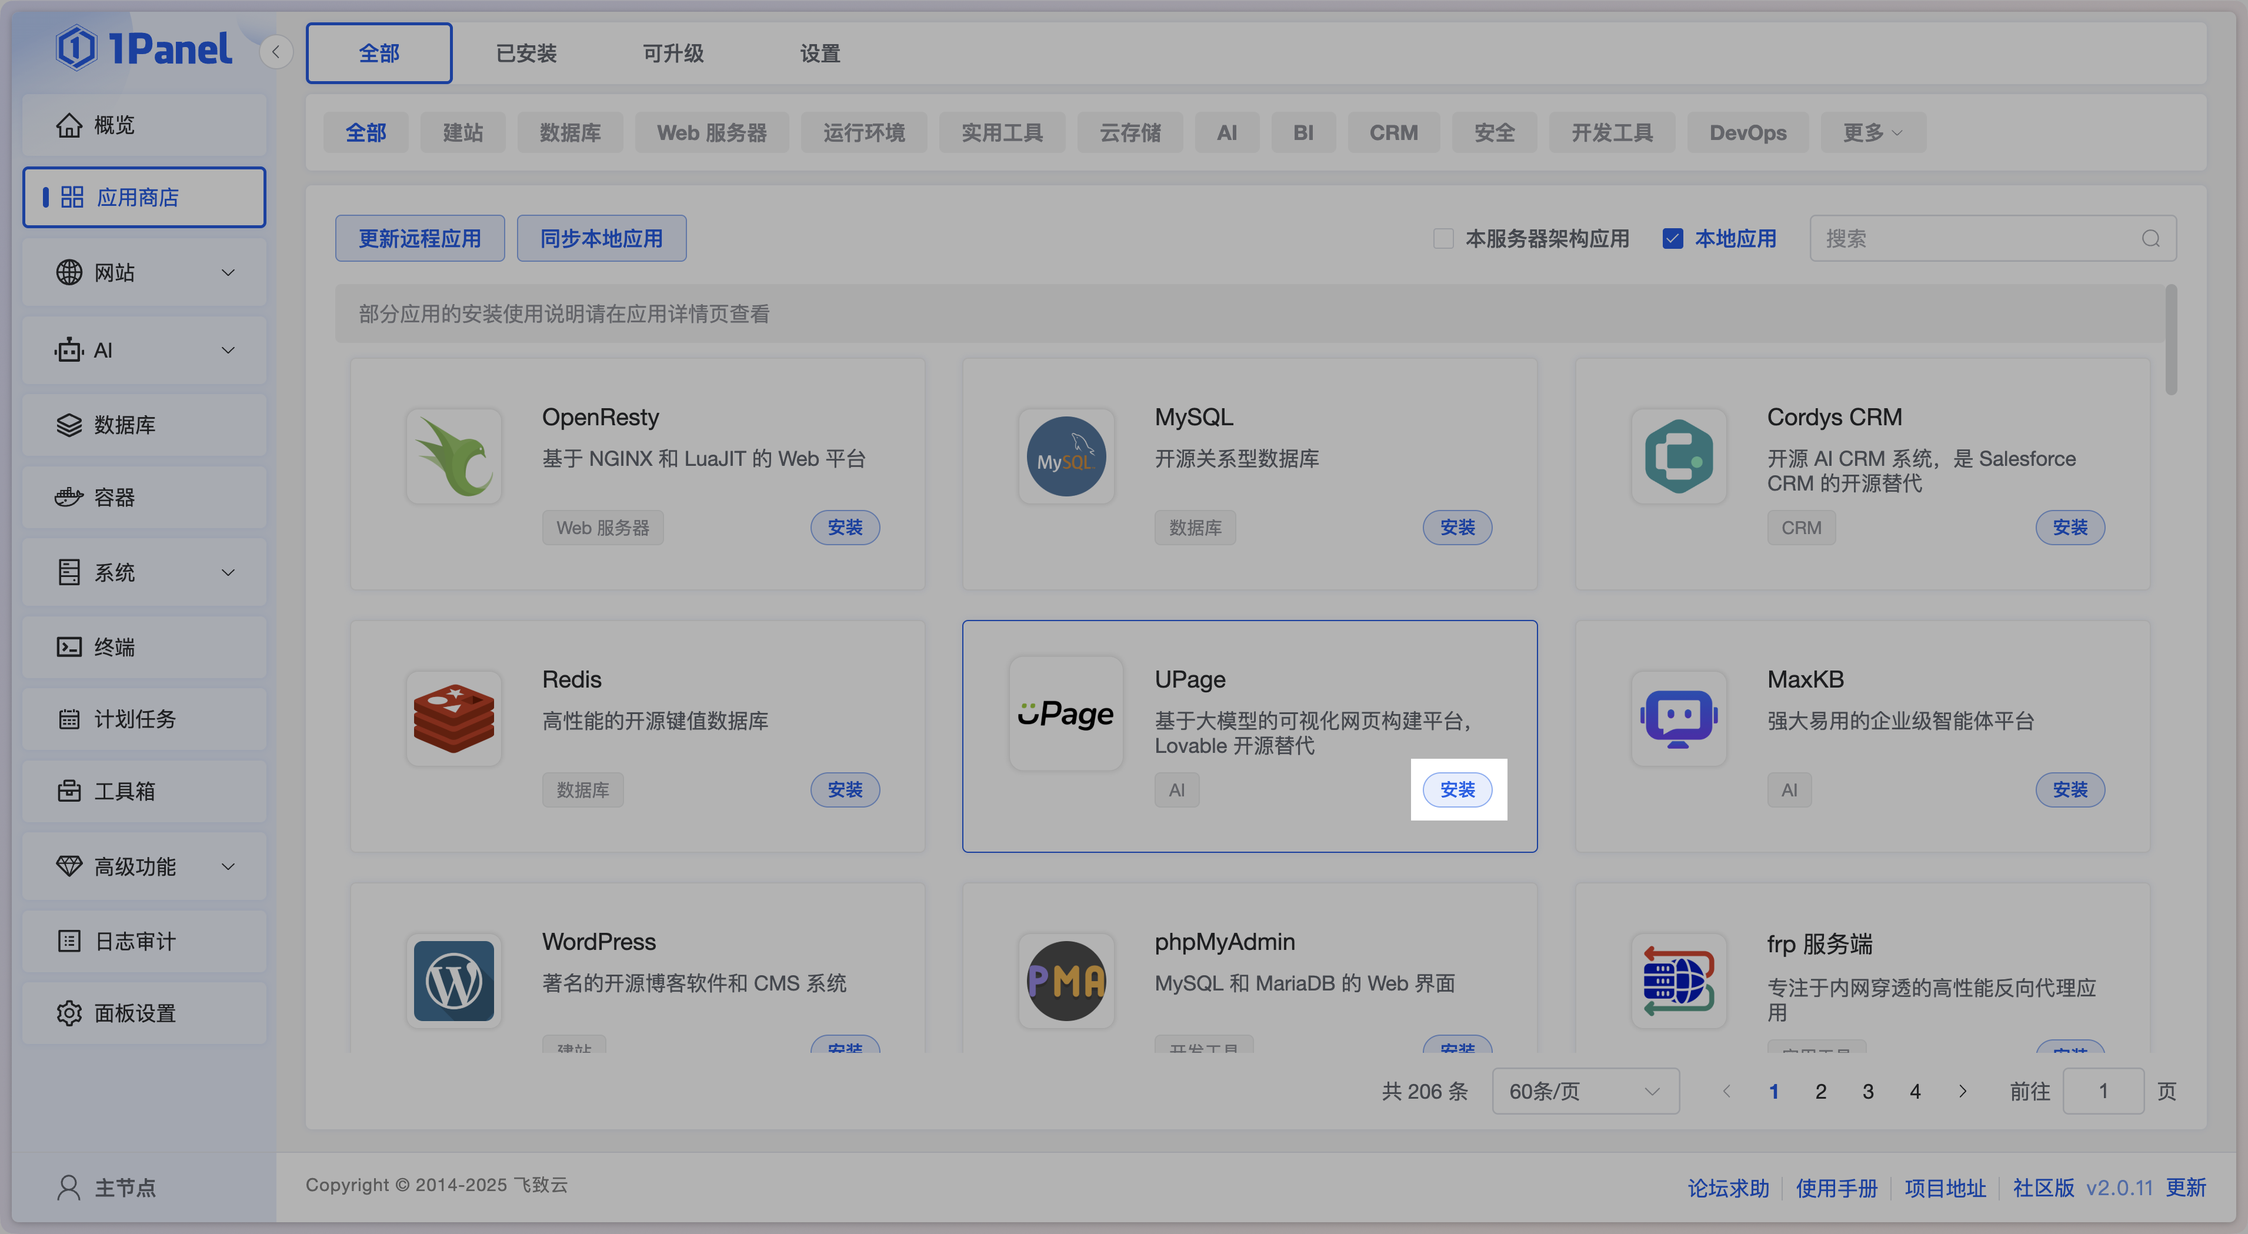The width and height of the screenshot is (2248, 1234).
Task: Open the MySQL app icon
Action: pos(1066,456)
